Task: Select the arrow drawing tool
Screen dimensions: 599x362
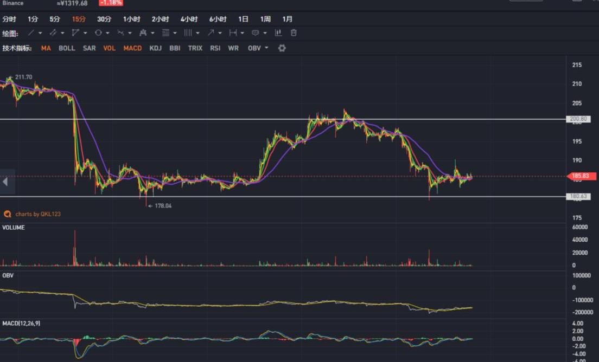Action: [x=211, y=33]
